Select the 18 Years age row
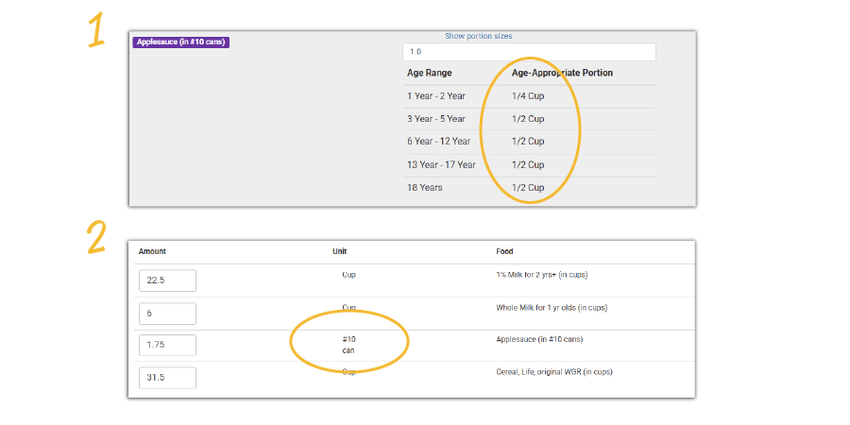 pyautogui.click(x=424, y=187)
